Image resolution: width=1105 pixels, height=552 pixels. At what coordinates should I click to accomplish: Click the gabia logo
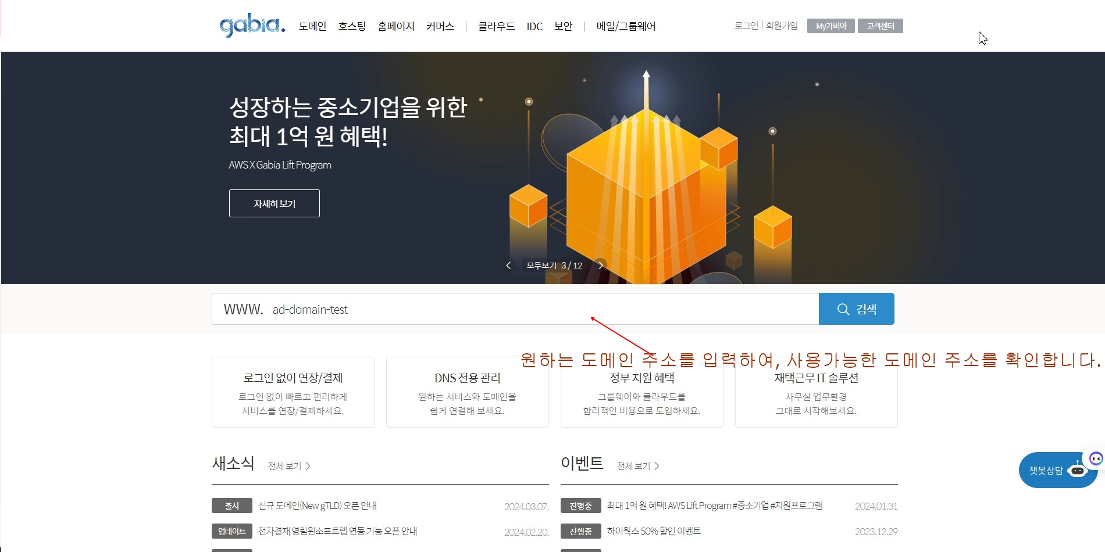[252, 26]
